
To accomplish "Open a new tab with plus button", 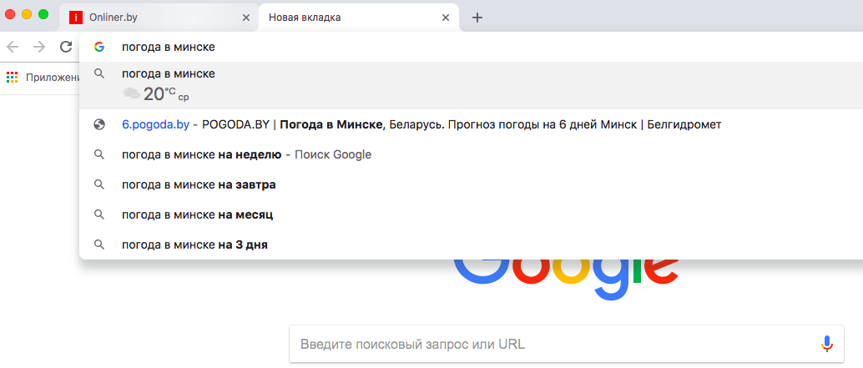I will click(x=477, y=18).
